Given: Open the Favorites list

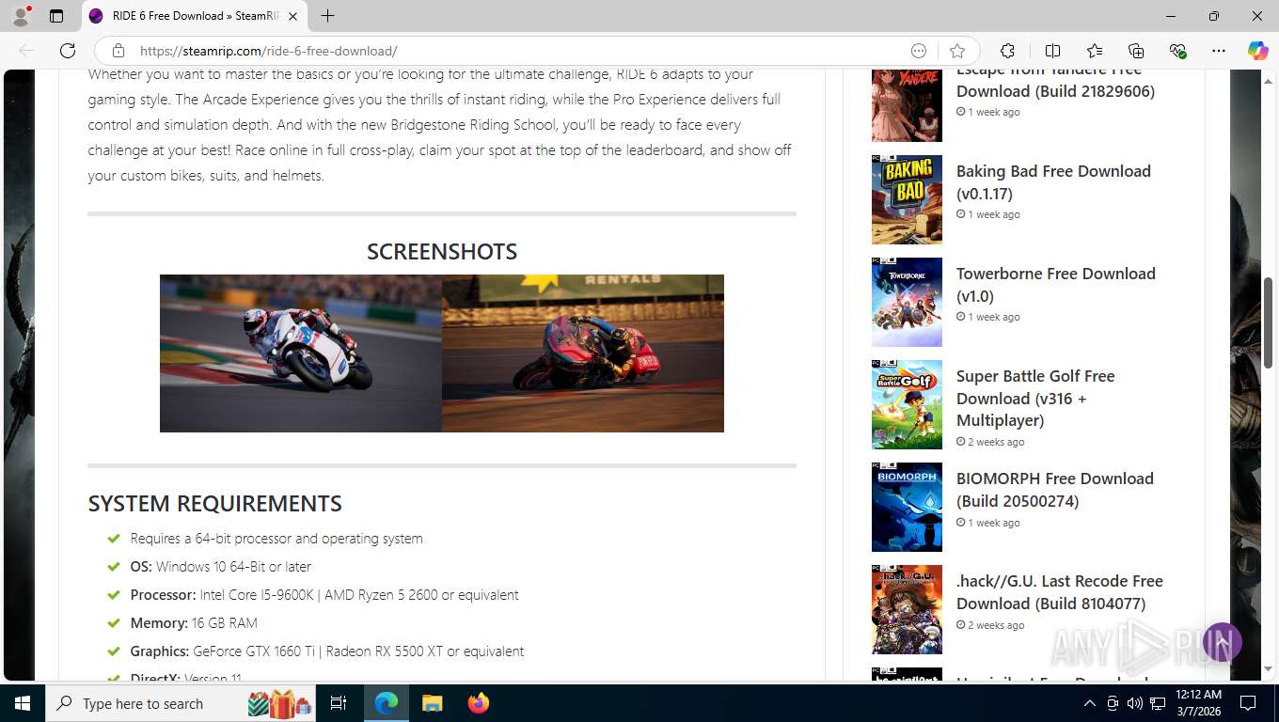Looking at the screenshot, I should click(x=1095, y=51).
